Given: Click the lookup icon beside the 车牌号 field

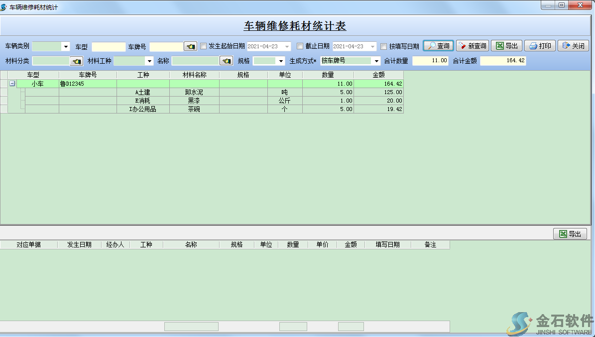Looking at the screenshot, I should (190, 45).
